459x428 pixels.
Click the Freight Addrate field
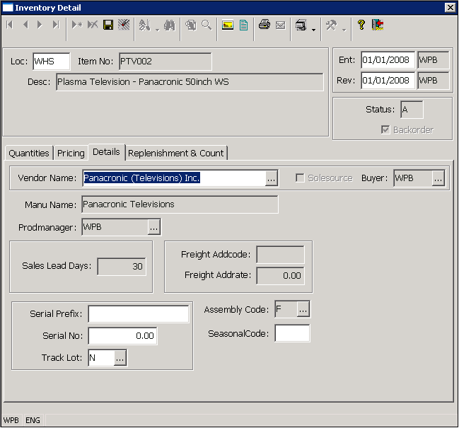(x=280, y=275)
